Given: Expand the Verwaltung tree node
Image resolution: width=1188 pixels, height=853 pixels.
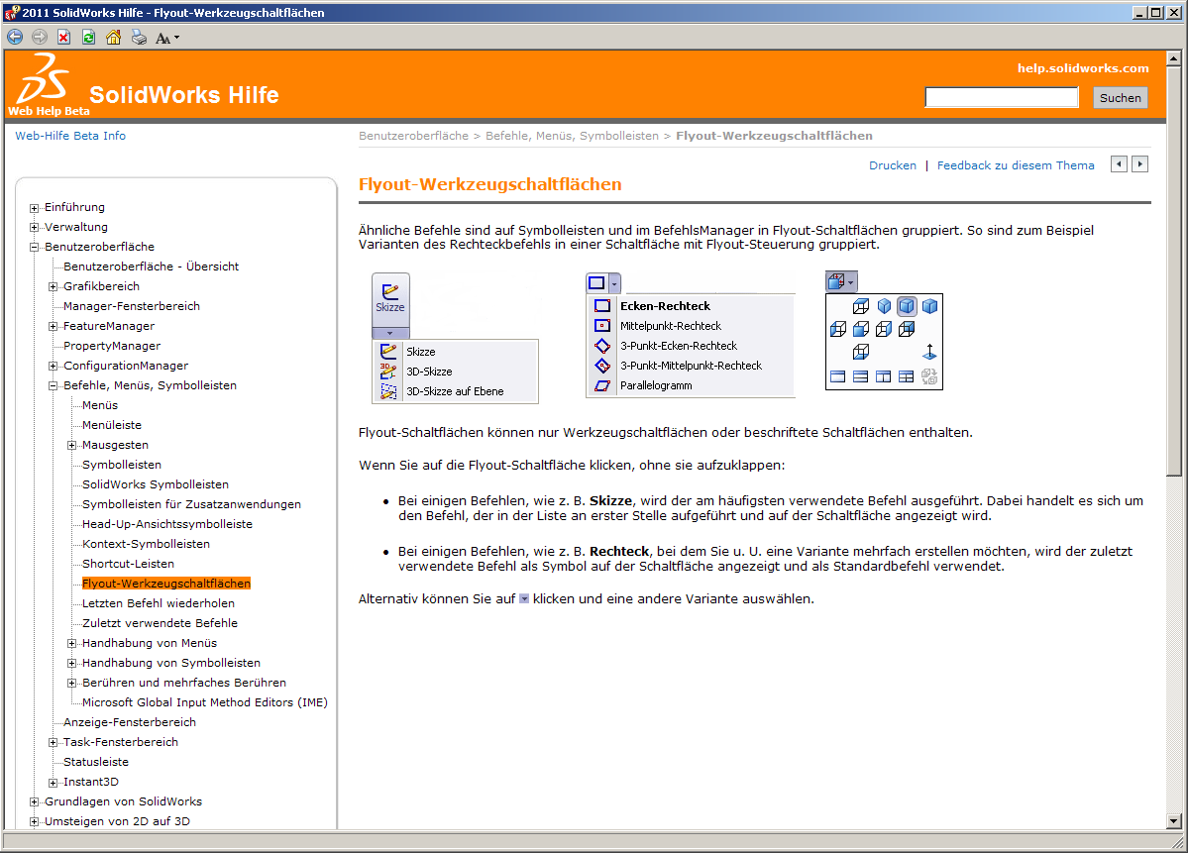Looking at the screenshot, I should tap(34, 227).
